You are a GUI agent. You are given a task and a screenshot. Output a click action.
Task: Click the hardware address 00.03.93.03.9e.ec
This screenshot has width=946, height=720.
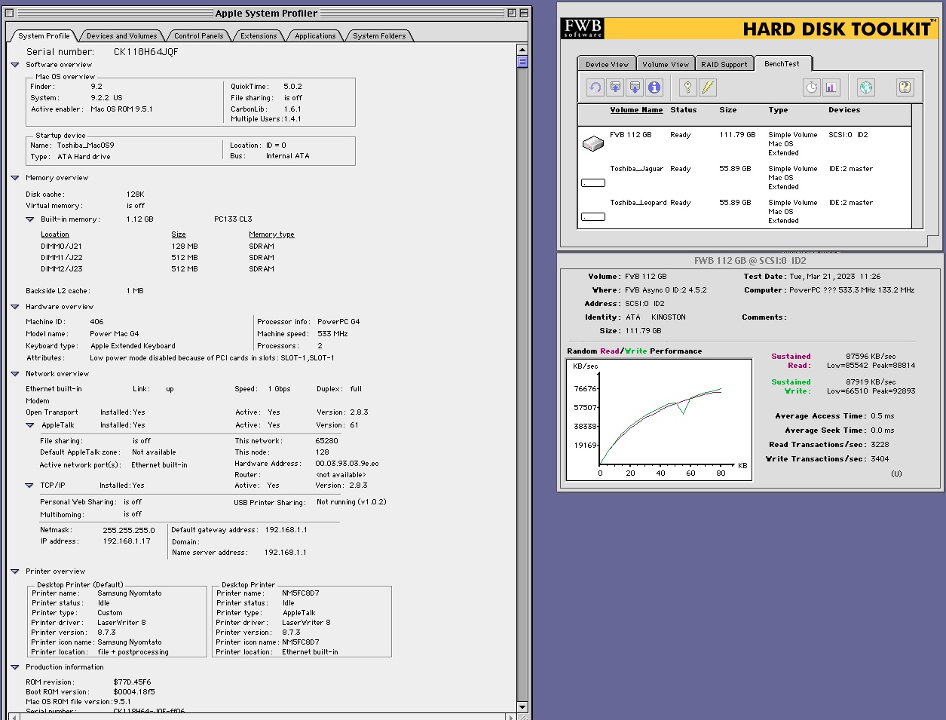click(347, 464)
